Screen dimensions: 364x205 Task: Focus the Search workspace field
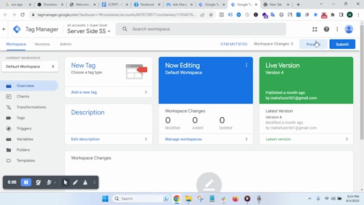(201, 29)
